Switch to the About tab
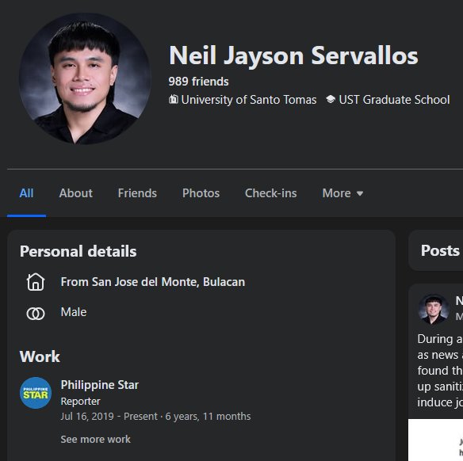Viewport: 463px width, 461px height. [75, 193]
